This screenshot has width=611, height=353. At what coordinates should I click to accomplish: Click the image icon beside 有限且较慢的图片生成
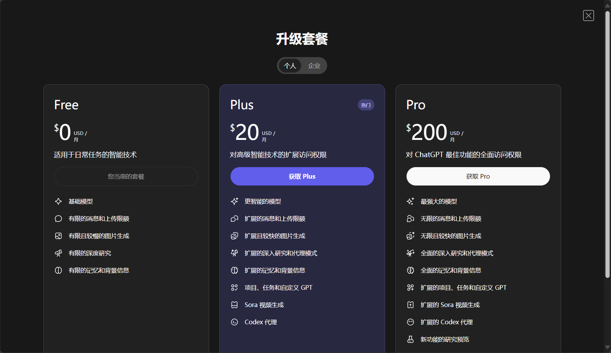[58, 236]
